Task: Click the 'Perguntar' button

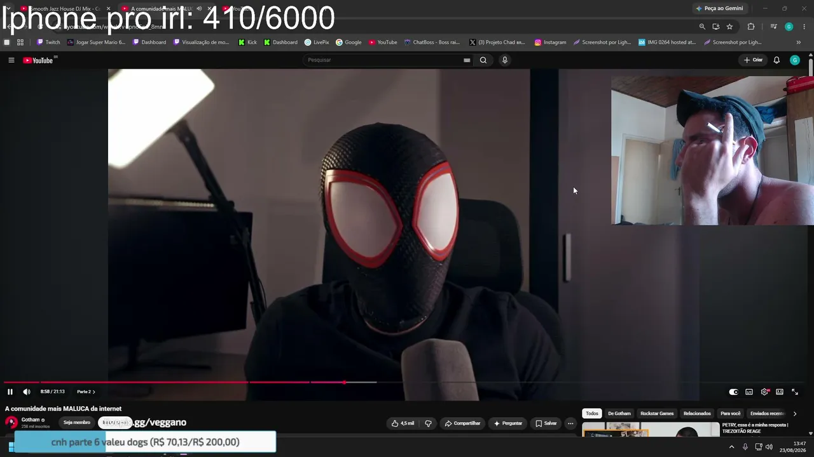Action: click(508, 423)
